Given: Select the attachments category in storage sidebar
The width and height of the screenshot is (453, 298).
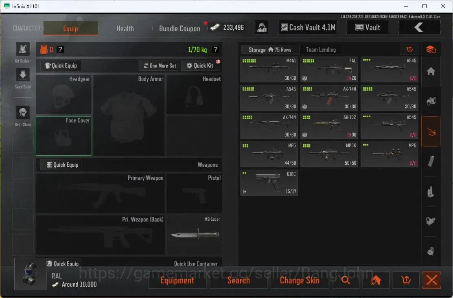Looking at the screenshot, I should click(431, 221).
